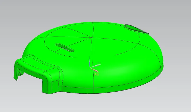This screenshot has width=191, height=112.
Task: Click the XC axis label
Action: tap(97, 74)
